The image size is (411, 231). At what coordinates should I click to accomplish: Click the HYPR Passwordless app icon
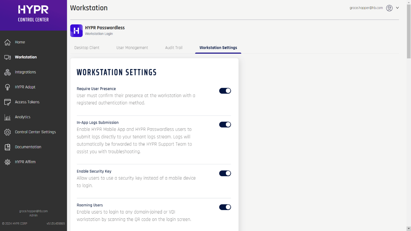coord(76,30)
